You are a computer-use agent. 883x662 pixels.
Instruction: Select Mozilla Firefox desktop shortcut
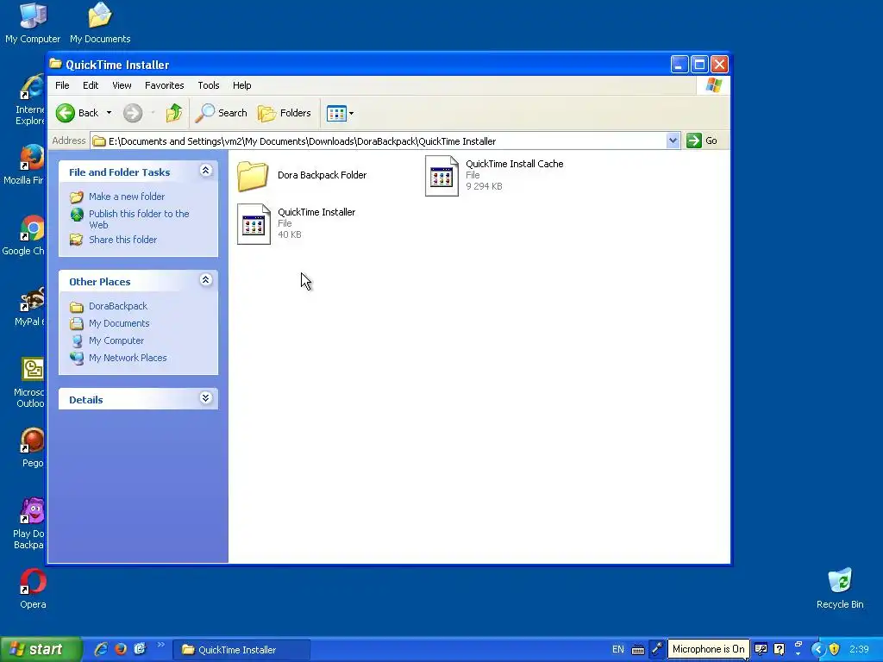click(25, 165)
